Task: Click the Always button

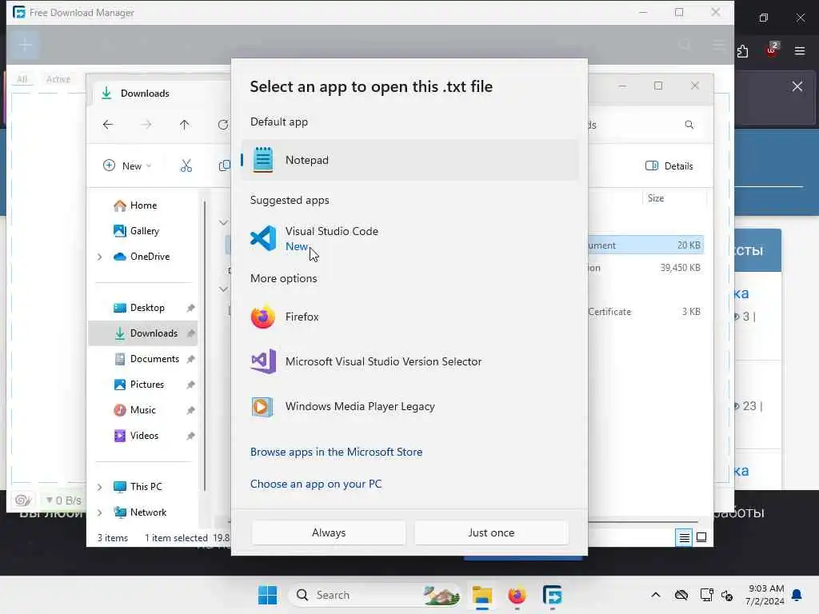Action: [x=329, y=532]
